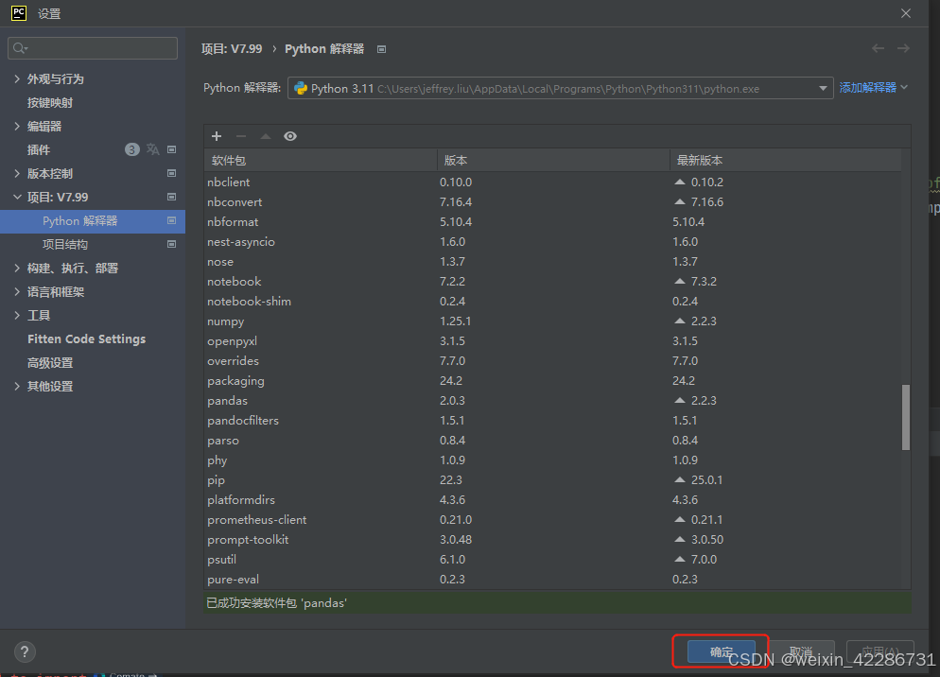Click the upgrade arrow beside nbclient 0.10.2
Image resolution: width=940 pixels, height=677 pixels.
point(679,182)
